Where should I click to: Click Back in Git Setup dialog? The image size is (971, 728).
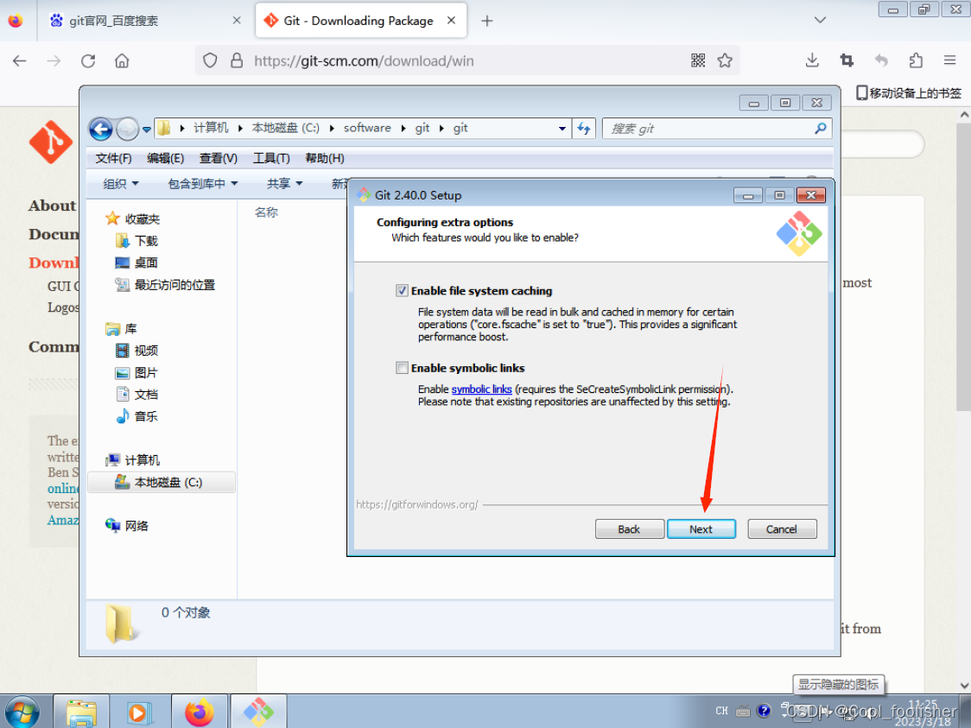click(629, 529)
